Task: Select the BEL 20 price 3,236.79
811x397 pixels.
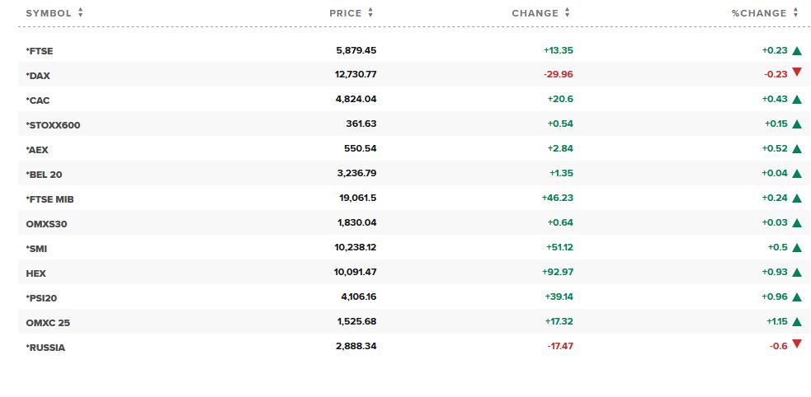Action: coord(357,174)
